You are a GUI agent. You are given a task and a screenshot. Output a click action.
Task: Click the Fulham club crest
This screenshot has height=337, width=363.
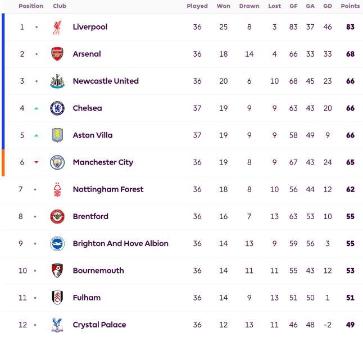(57, 298)
